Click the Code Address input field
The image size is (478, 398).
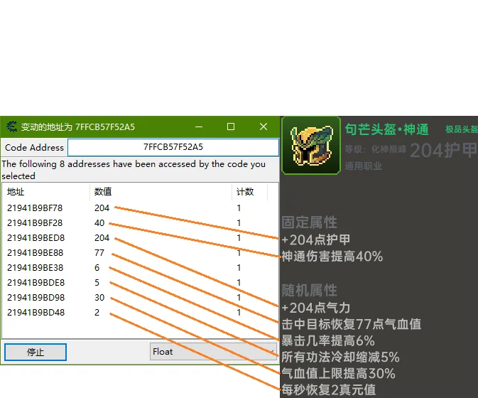coord(173,147)
